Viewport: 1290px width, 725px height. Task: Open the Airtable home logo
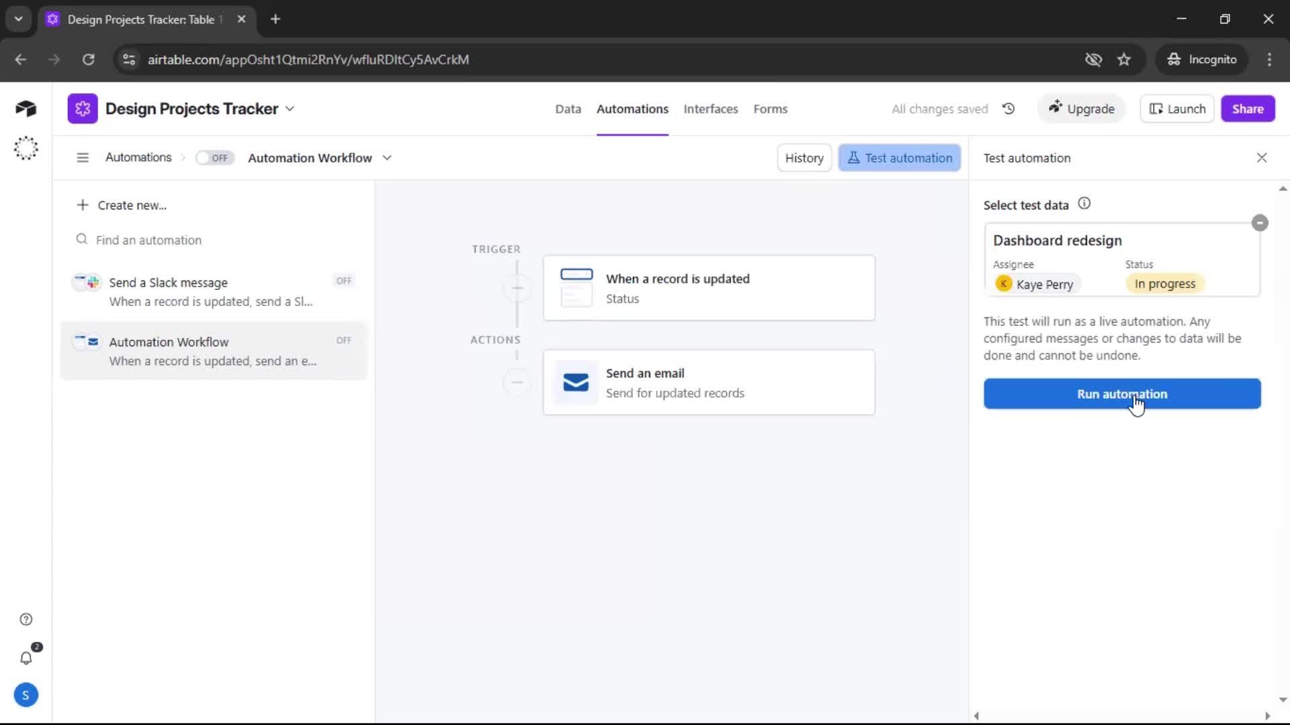[x=26, y=109]
